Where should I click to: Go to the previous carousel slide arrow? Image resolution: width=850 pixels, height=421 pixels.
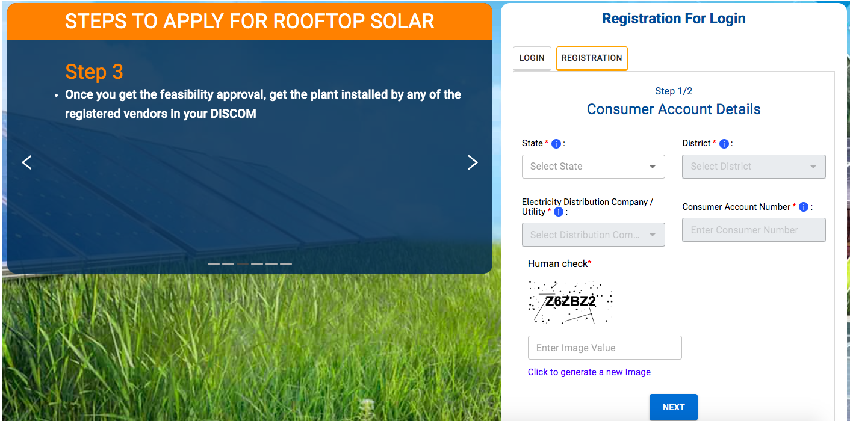26,162
